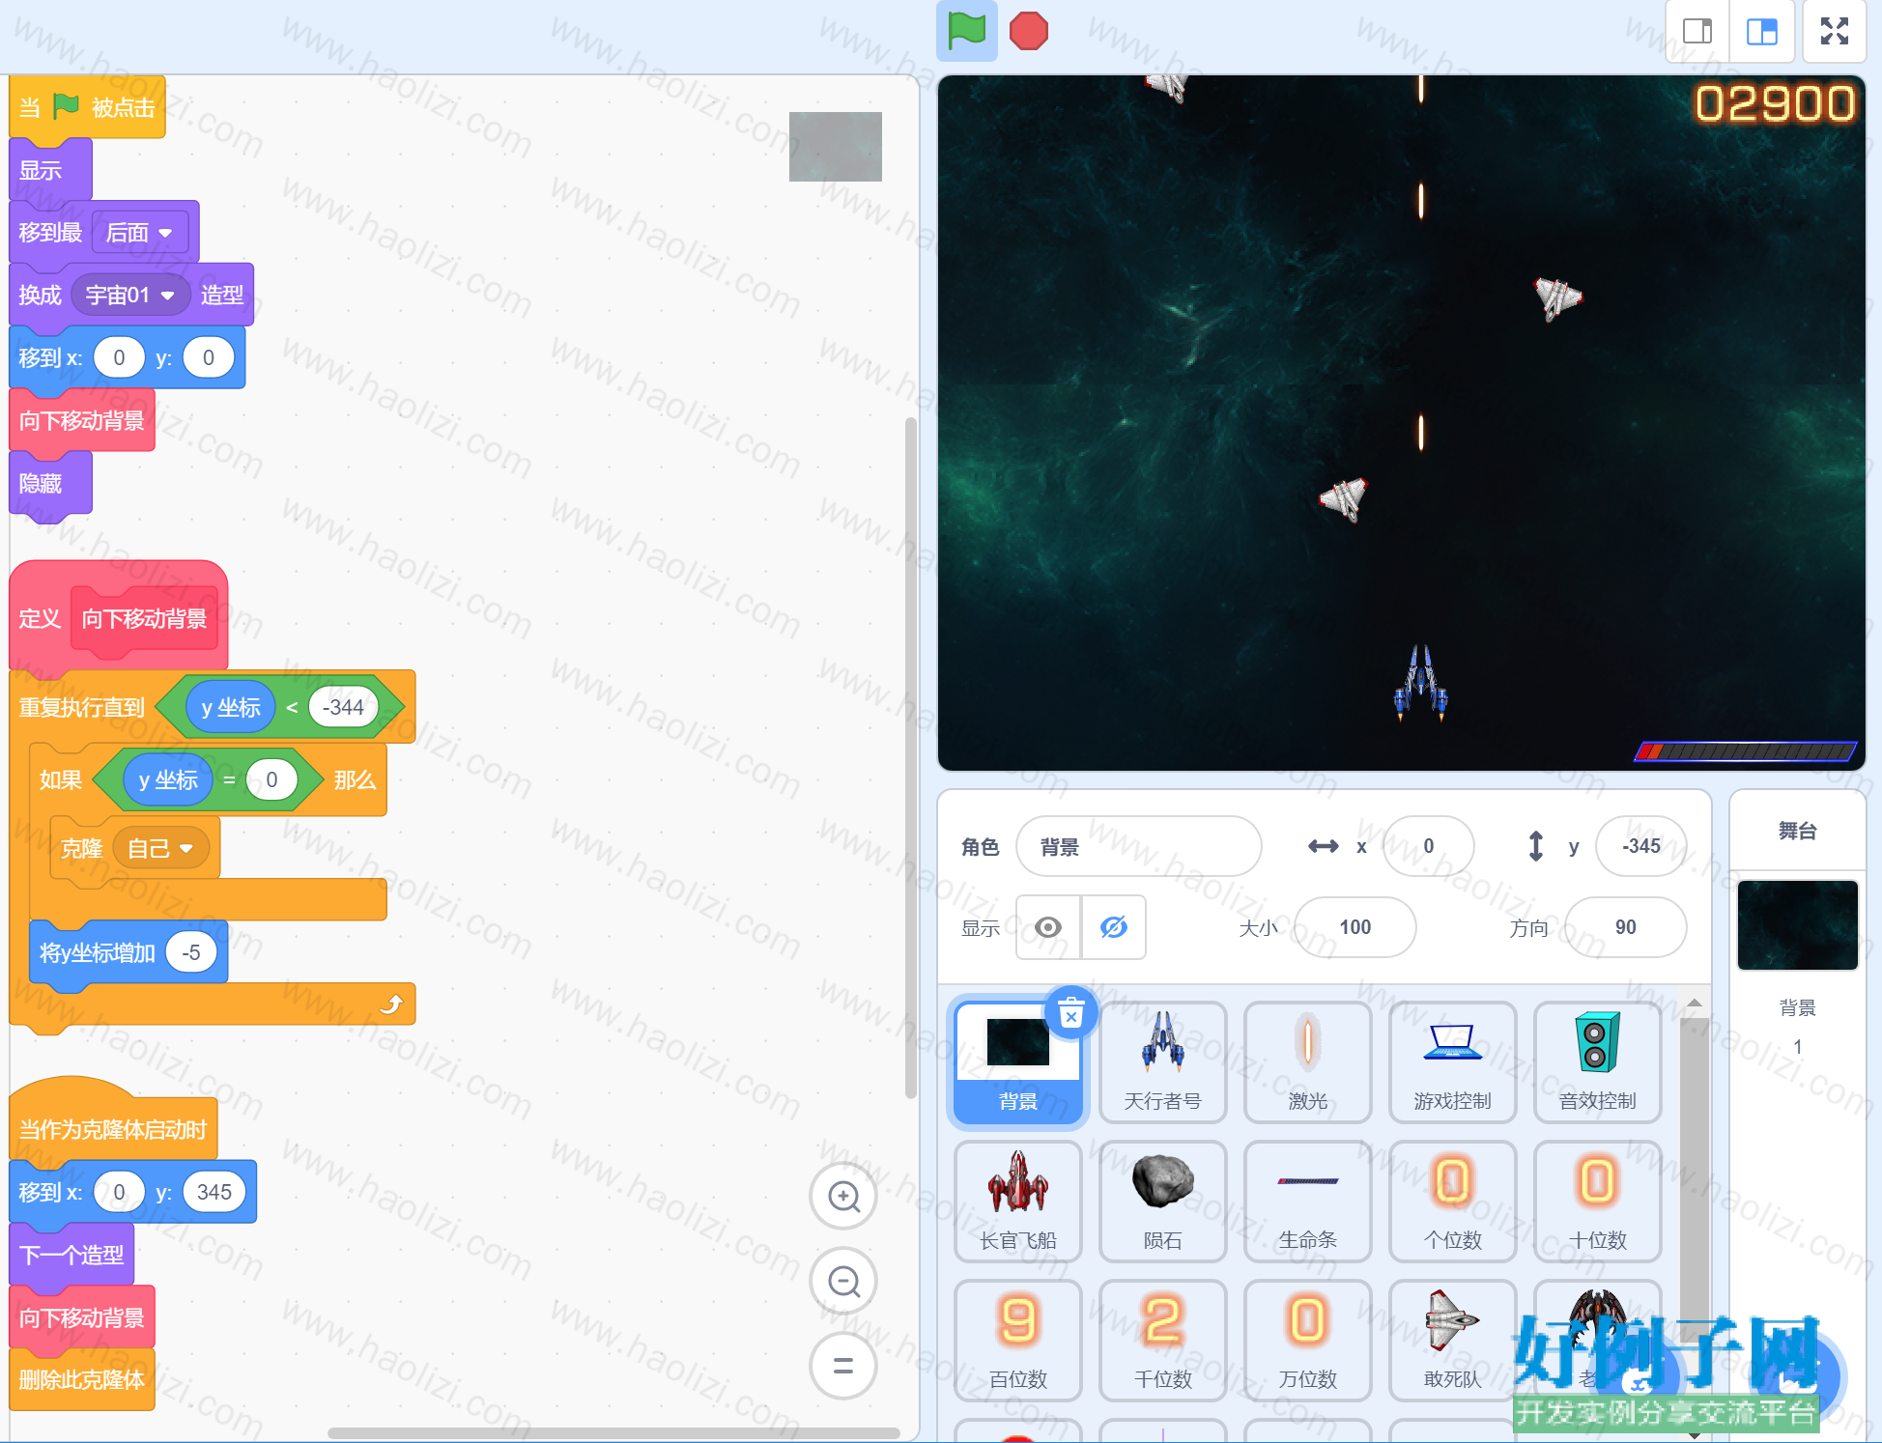This screenshot has width=1882, height=1443.
Task: Select the 万位数 sprite
Action: pyautogui.click(x=1308, y=1341)
